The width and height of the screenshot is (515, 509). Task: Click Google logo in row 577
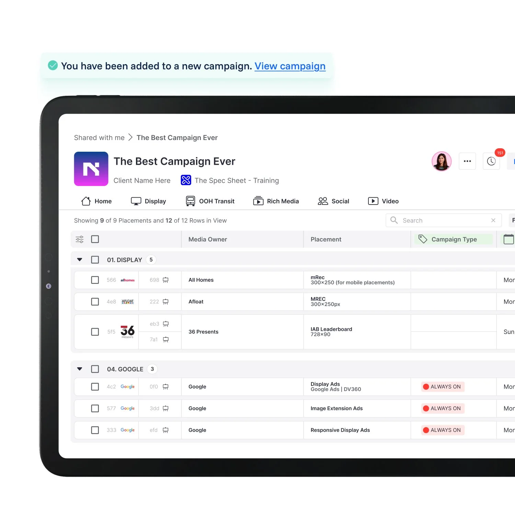click(x=128, y=408)
